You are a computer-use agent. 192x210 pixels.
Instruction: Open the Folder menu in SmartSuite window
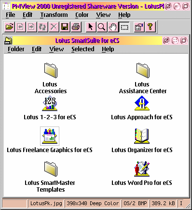point(16,49)
